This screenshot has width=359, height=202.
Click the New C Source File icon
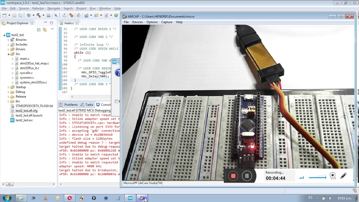coord(106,15)
